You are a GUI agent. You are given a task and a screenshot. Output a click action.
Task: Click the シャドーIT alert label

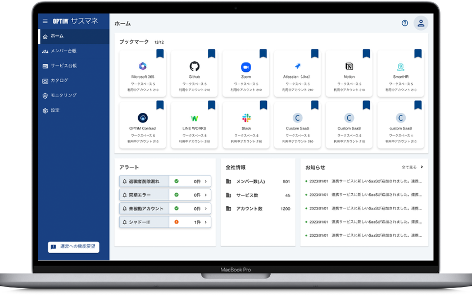click(x=140, y=222)
